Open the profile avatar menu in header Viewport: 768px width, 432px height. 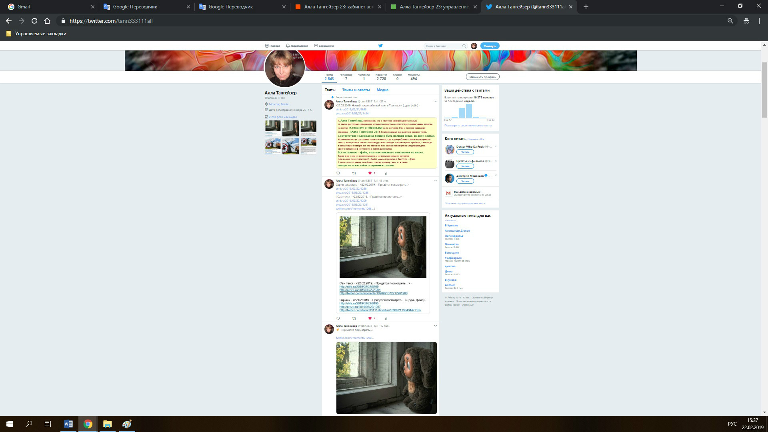(474, 46)
